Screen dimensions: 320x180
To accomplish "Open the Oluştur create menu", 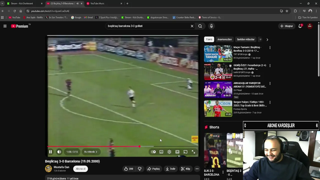I will click(286, 26).
